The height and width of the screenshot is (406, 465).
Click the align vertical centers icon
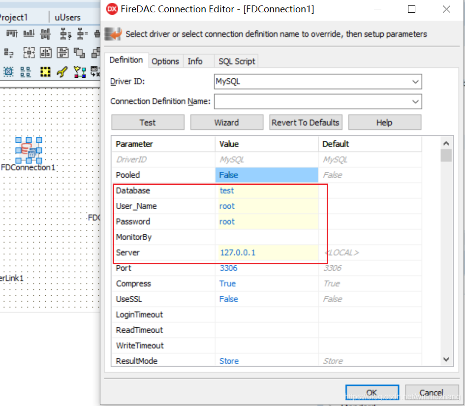45,34
